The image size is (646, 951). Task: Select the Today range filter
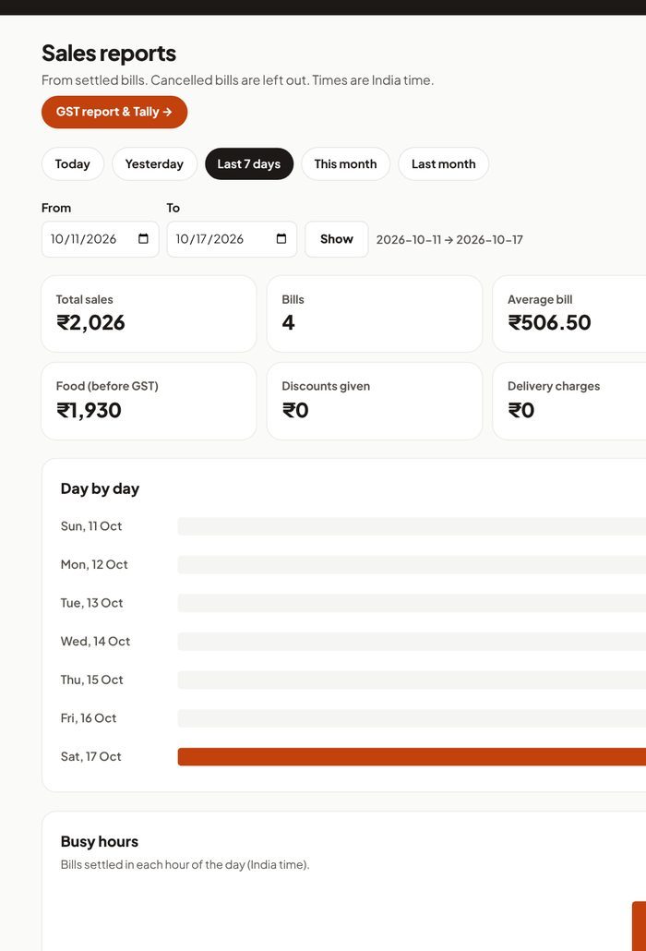tap(73, 163)
